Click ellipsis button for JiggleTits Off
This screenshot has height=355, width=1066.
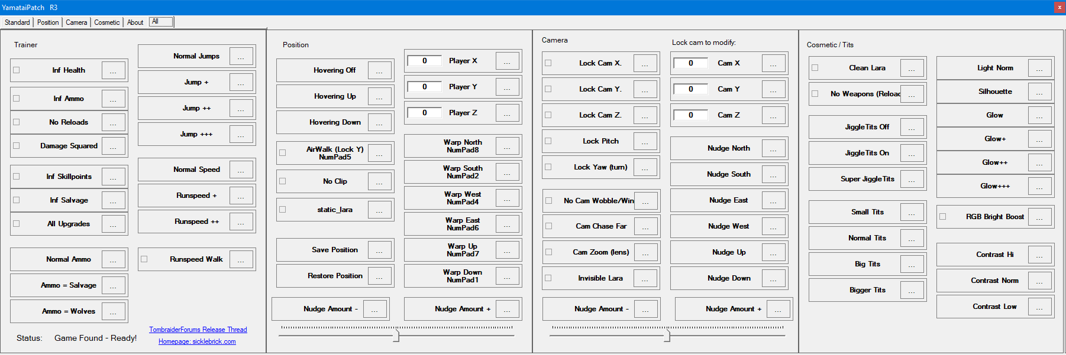(x=912, y=127)
